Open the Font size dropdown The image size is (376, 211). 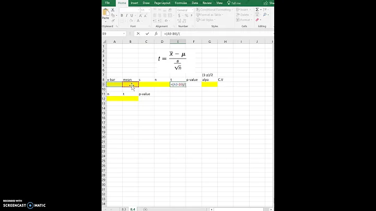coord(149,10)
